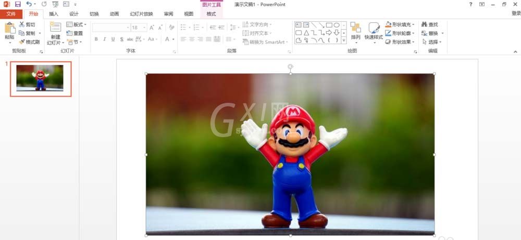Increase list indent level
The width and height of the screenshot is (521, 240).
pyautogui.click(x=221, y=28)
